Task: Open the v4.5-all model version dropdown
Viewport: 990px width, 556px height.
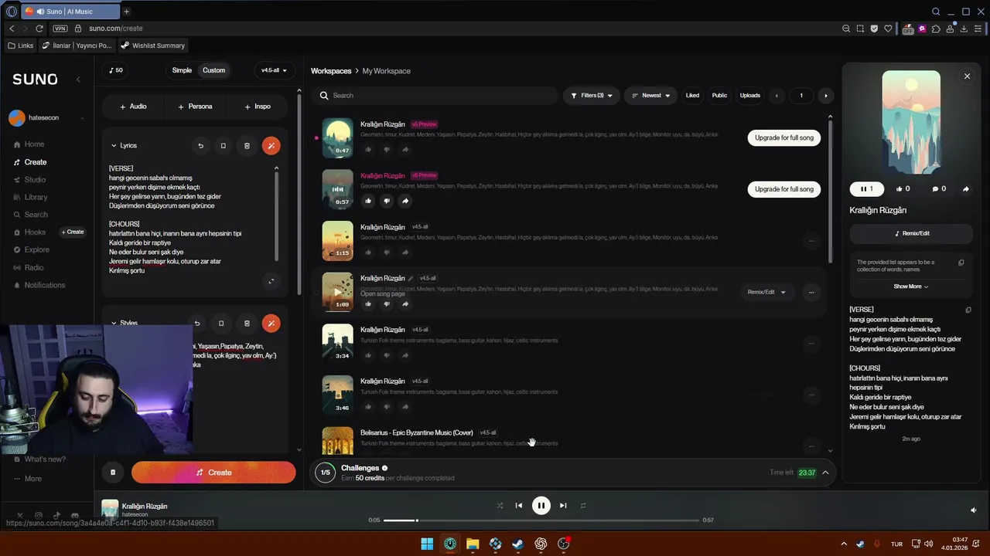Action: tap(274, 70)
